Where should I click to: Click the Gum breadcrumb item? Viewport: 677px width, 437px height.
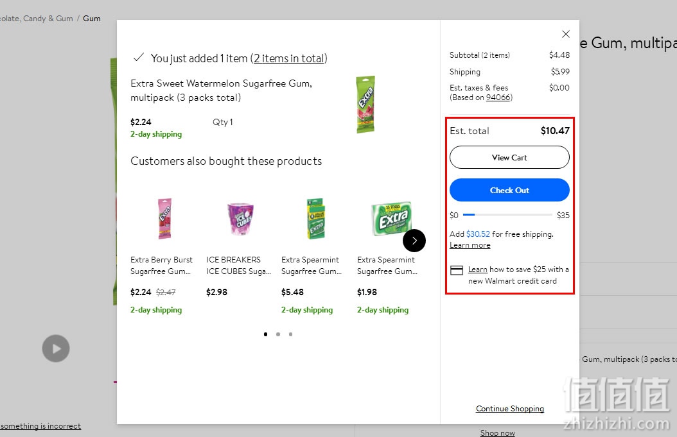[x=92, y=19]
